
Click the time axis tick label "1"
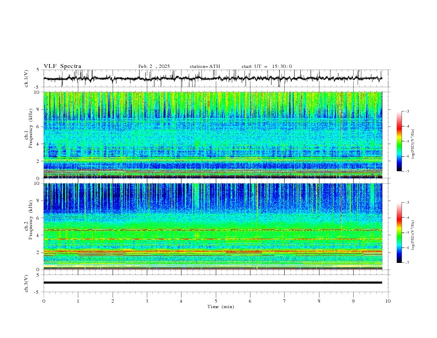coord(78,301)
